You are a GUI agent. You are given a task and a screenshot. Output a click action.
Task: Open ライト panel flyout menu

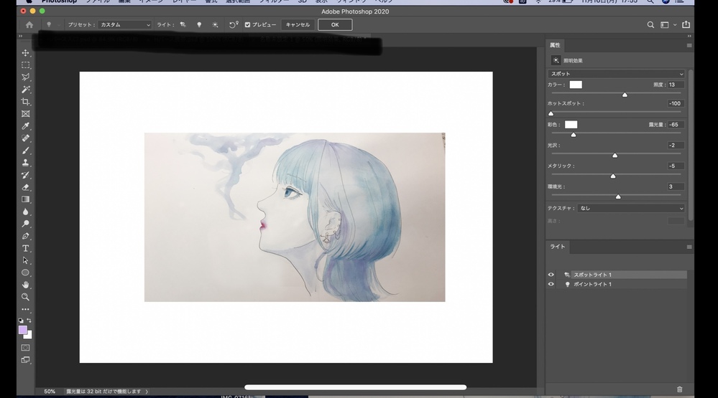[x=689, y=247]
